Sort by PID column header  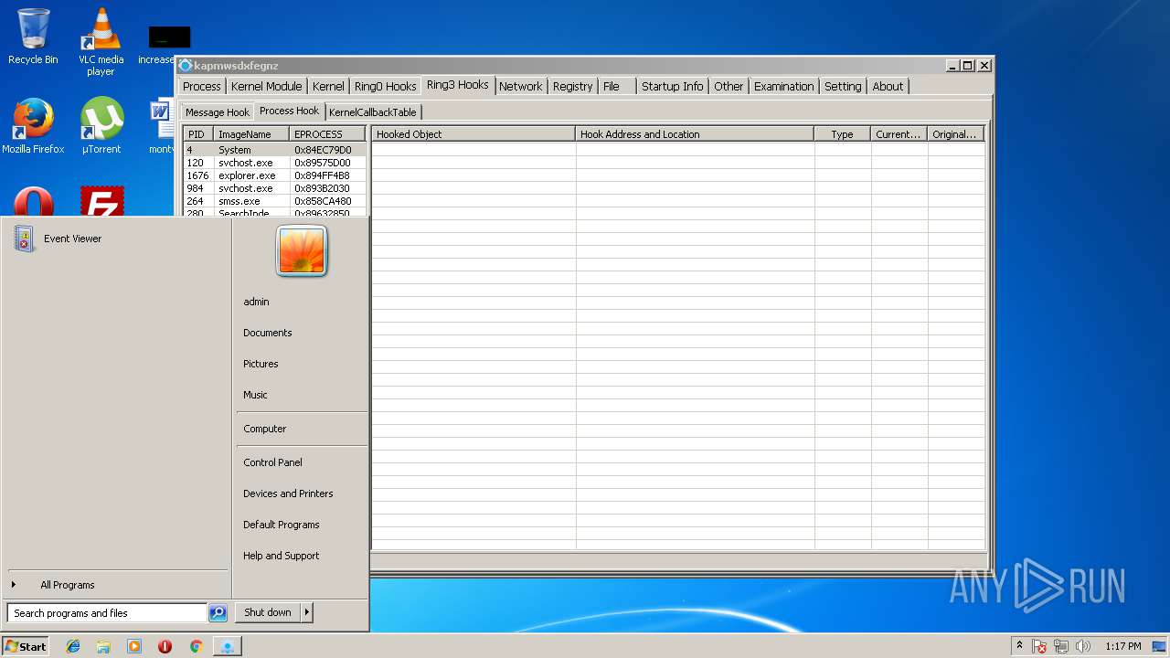(x=197, y=134)
